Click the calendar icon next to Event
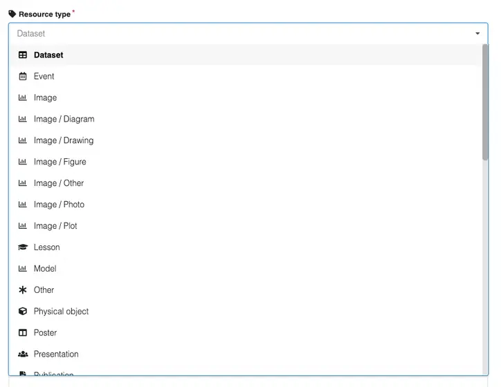The height and width of the screenshot is (387, 501). tap(23, 77)
